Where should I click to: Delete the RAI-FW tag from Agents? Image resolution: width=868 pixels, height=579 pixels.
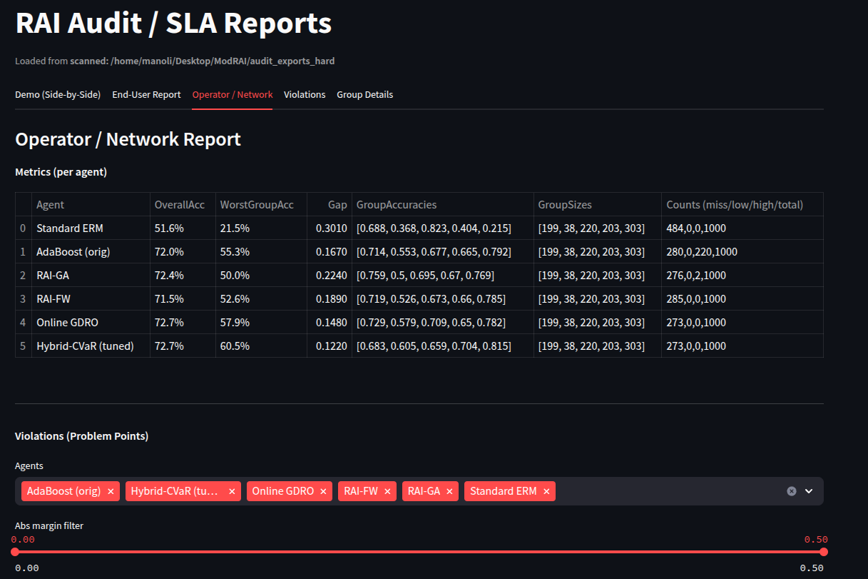(x=387, y=491)
